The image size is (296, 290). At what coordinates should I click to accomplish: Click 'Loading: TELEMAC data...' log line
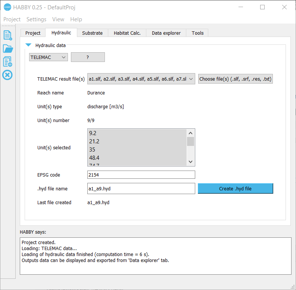[x=49, y=249]
